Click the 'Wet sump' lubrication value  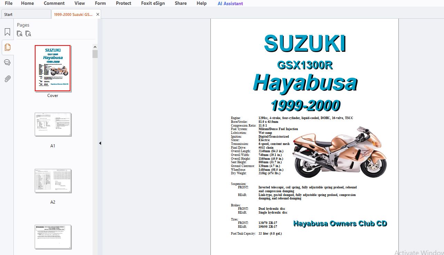click(265, 133)
